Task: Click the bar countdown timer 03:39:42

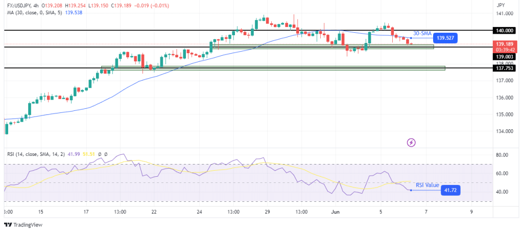Action: click(506, 50)
